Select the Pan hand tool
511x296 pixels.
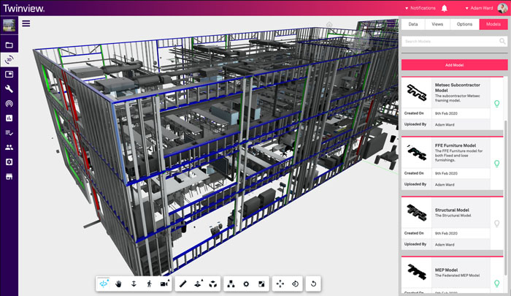point(119,284)
